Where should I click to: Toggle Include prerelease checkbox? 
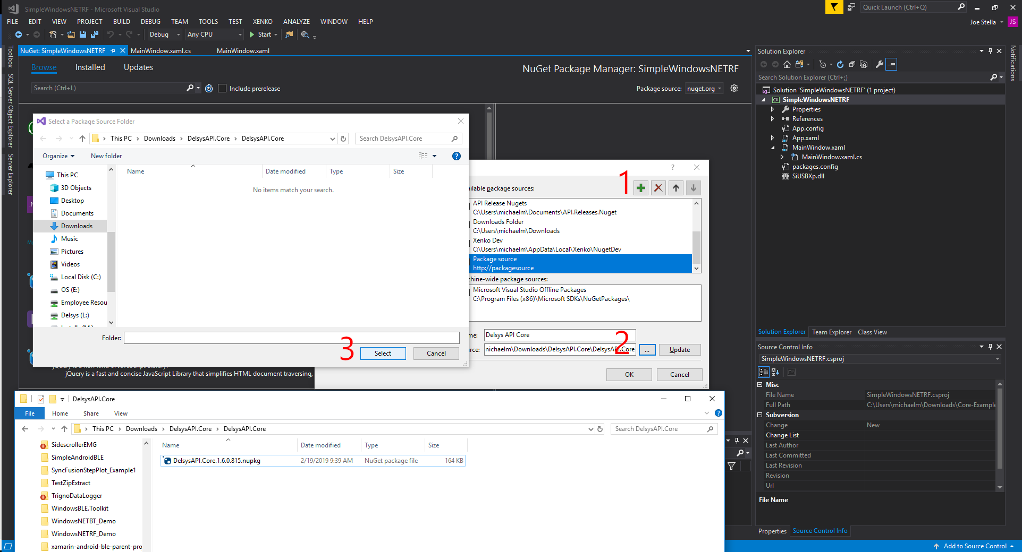pos(222,88)
